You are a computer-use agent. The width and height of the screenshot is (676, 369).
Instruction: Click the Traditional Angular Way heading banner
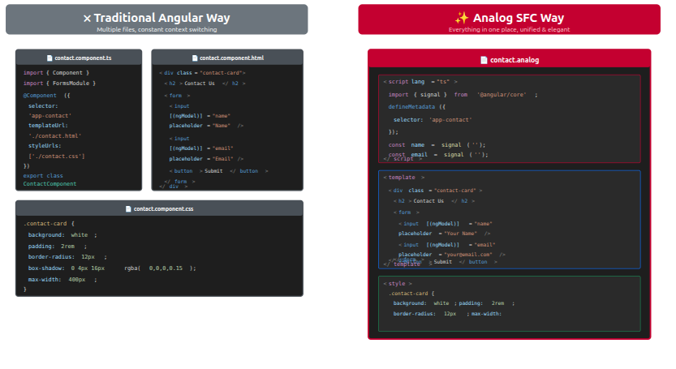[157, 19]
